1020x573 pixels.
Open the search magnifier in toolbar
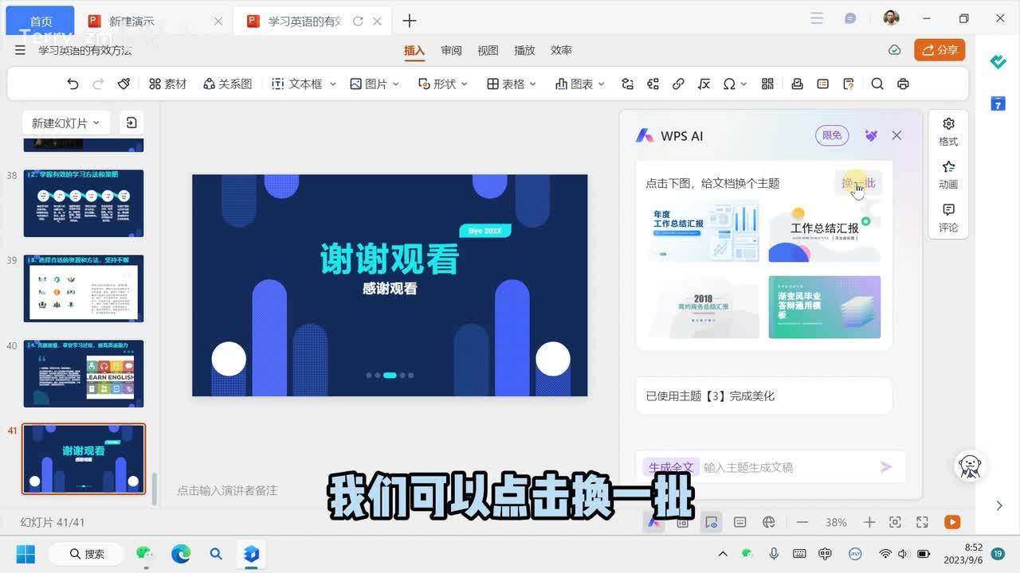point(877,84)
